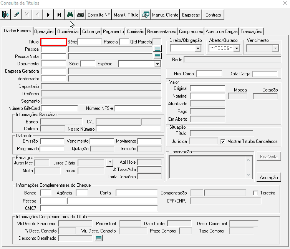Viewport: 290px width, 249px height.
Task: Click the Nosso Número field
Action: click(x=128, y=129)
